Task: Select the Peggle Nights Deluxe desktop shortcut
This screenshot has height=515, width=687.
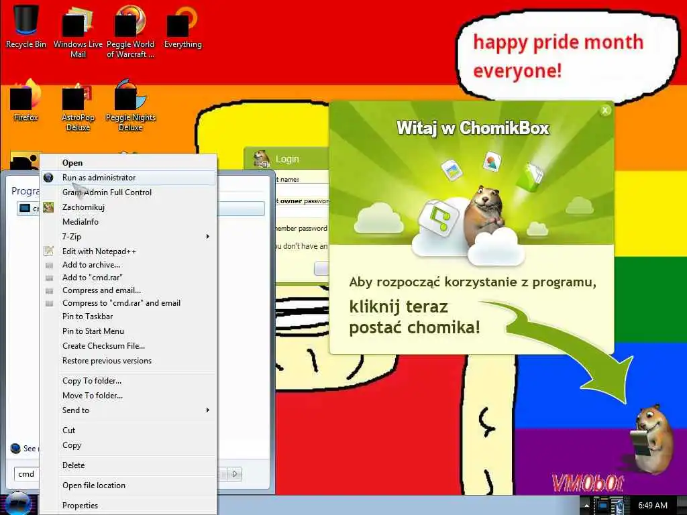Action: pos(130,105)
